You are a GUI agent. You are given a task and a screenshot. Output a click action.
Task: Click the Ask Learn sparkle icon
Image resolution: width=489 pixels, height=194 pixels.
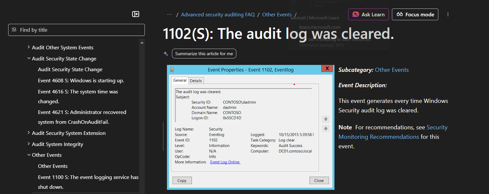click(356, 14)
